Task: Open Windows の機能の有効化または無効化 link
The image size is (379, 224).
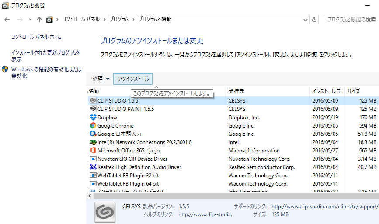Action: [46, 72]
